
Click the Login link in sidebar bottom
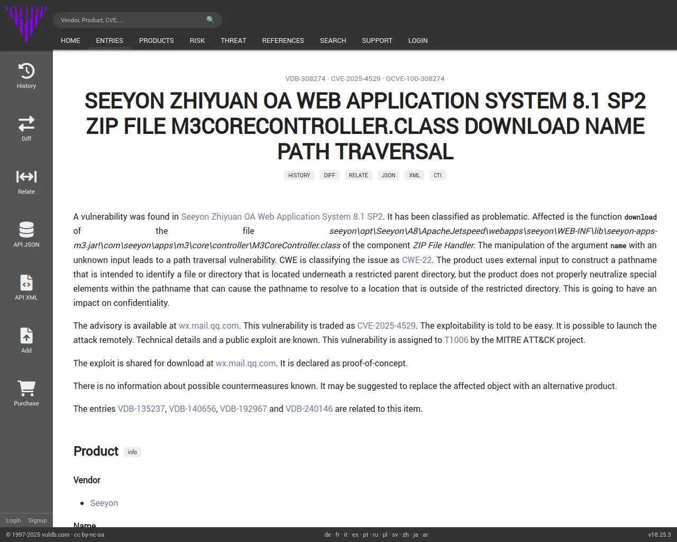[x=13, y=520]
